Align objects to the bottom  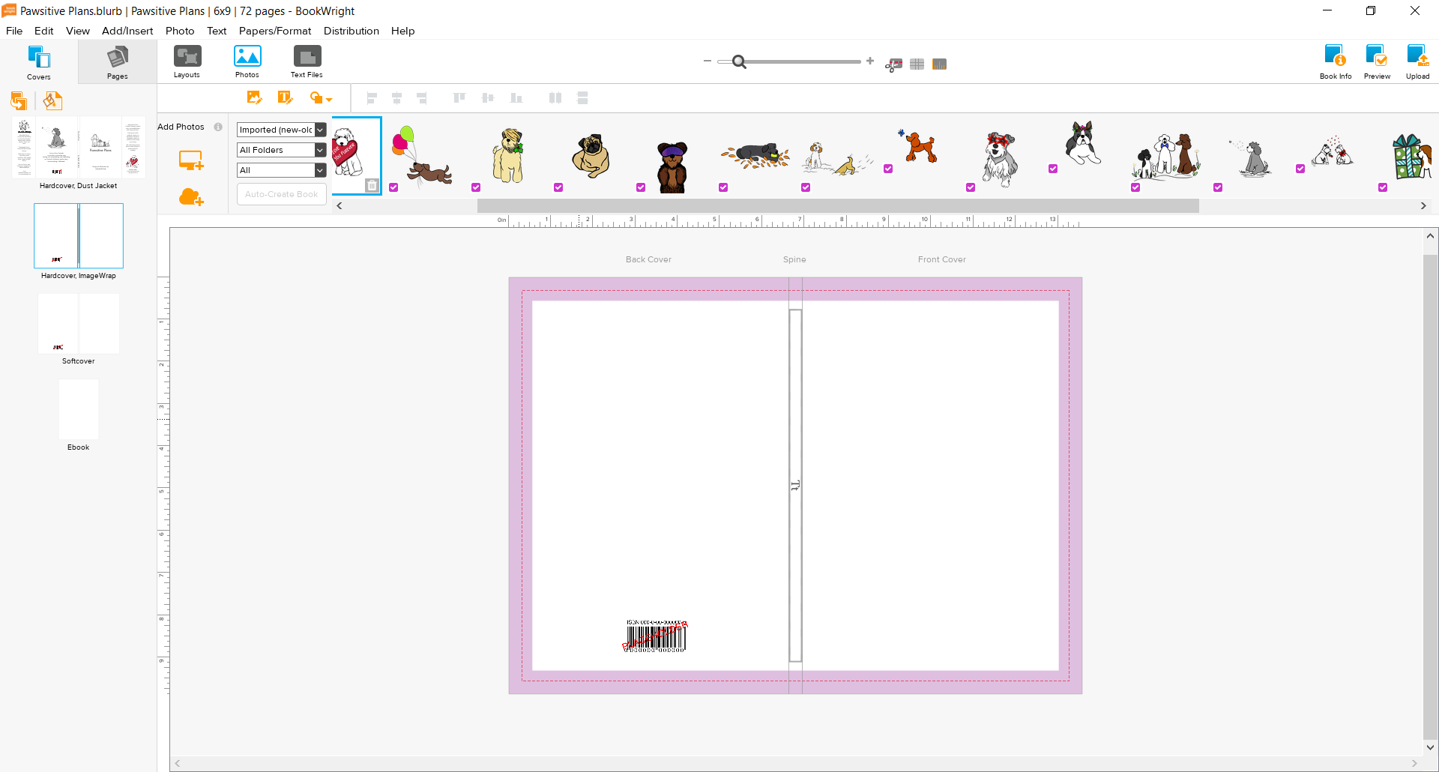(516, 98)
